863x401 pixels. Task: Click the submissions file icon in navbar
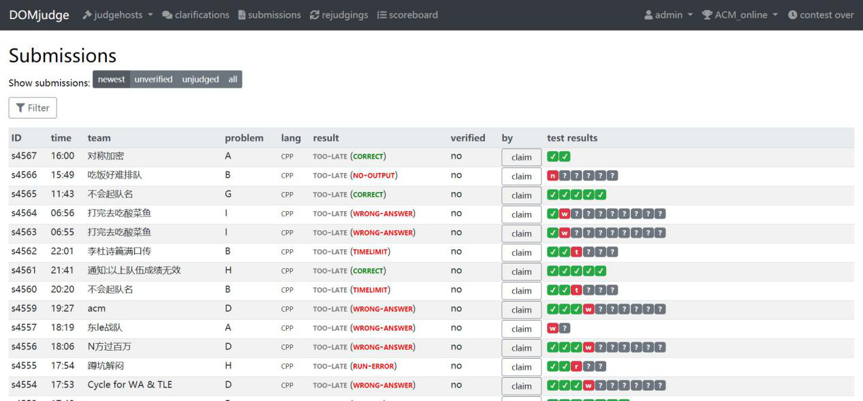coord(242,15)
